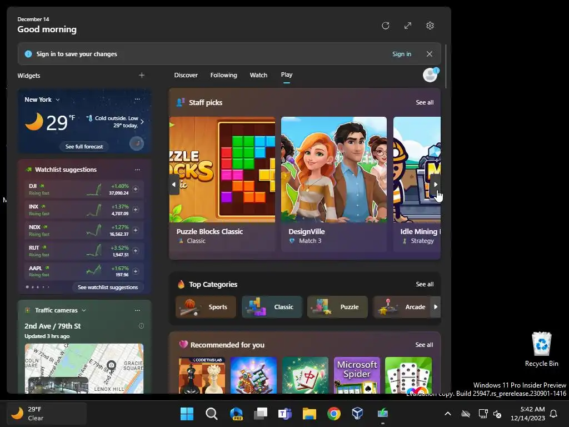Add AAPL to watchlist
Image resolution: width=569 pixels, height=427 pixels.
136,271
